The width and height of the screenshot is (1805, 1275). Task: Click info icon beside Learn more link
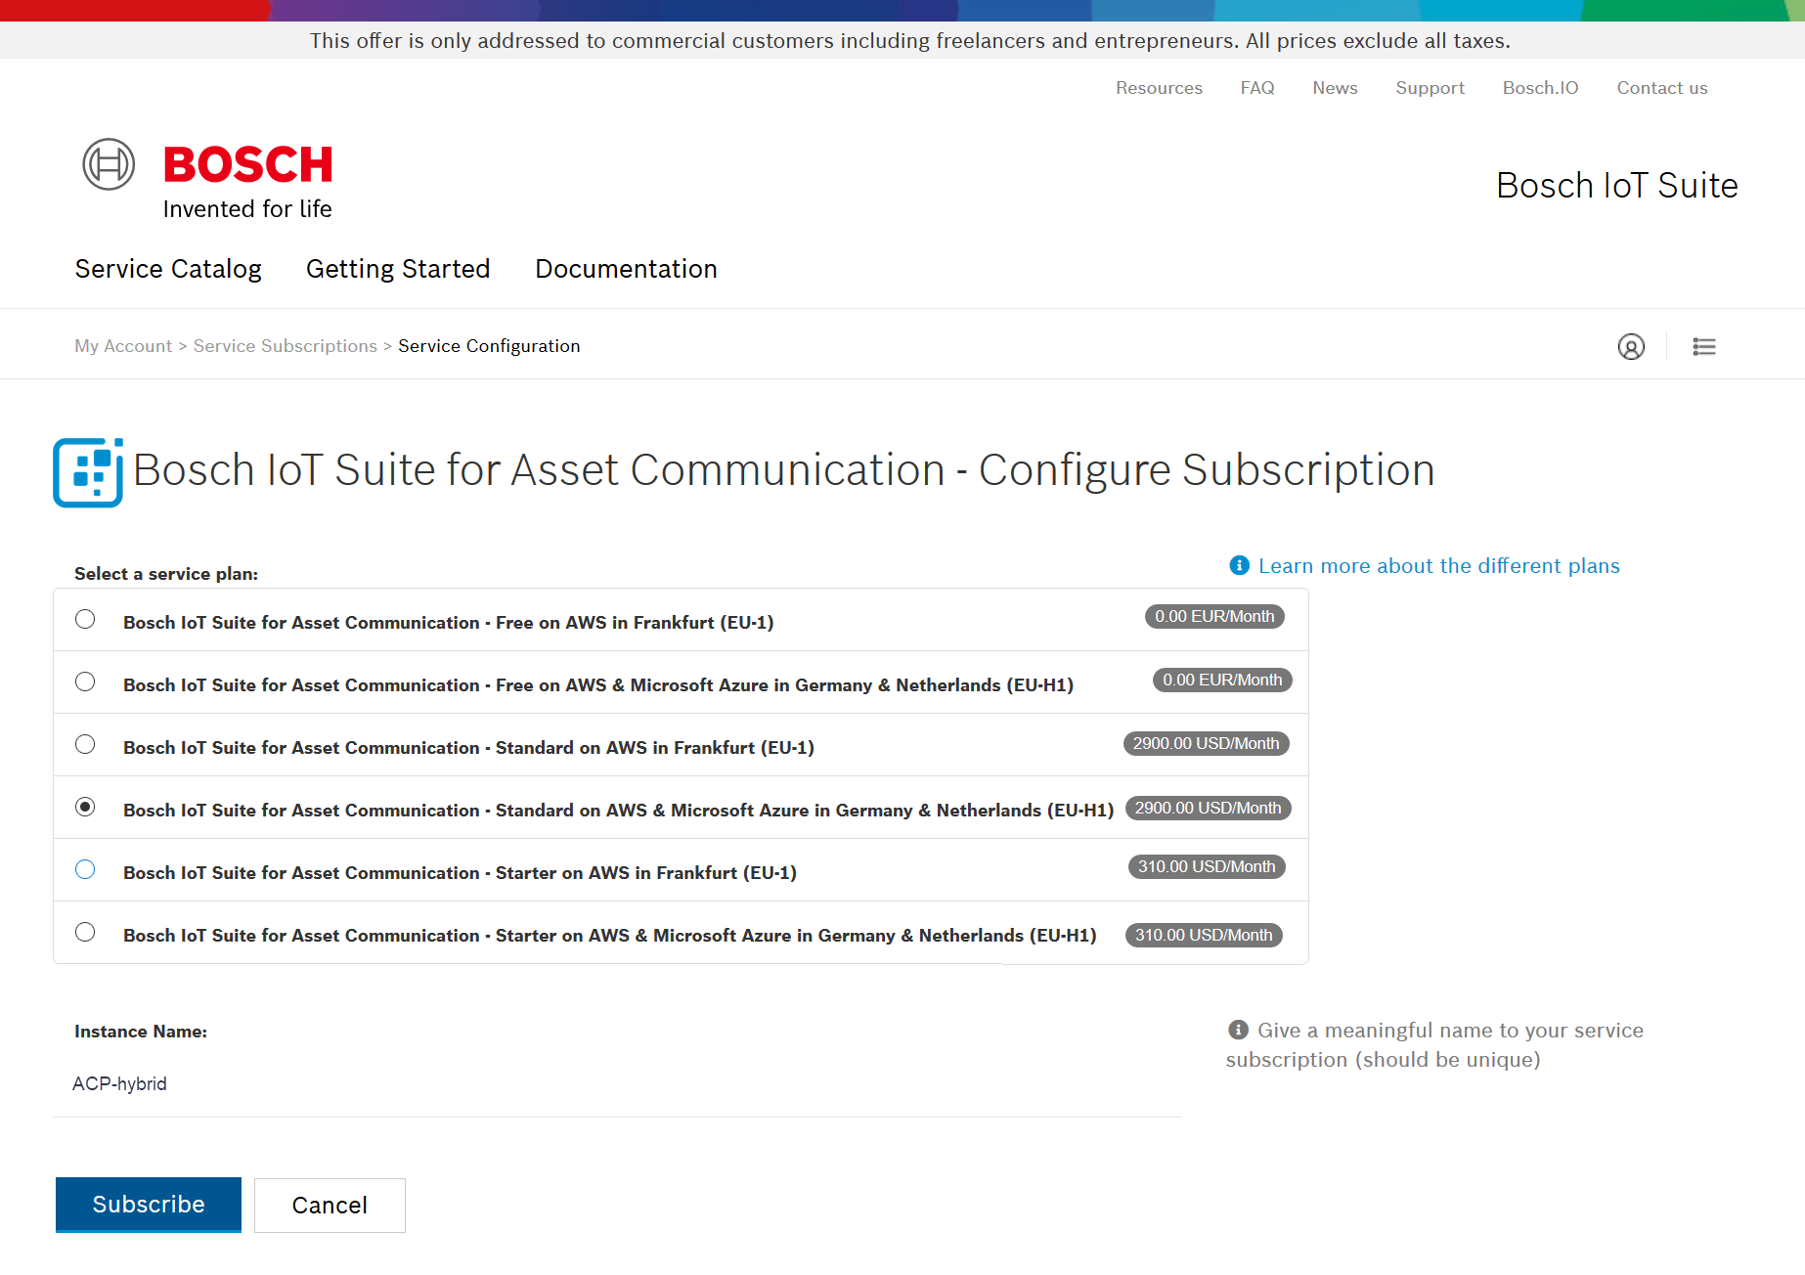click(1239, 565)
